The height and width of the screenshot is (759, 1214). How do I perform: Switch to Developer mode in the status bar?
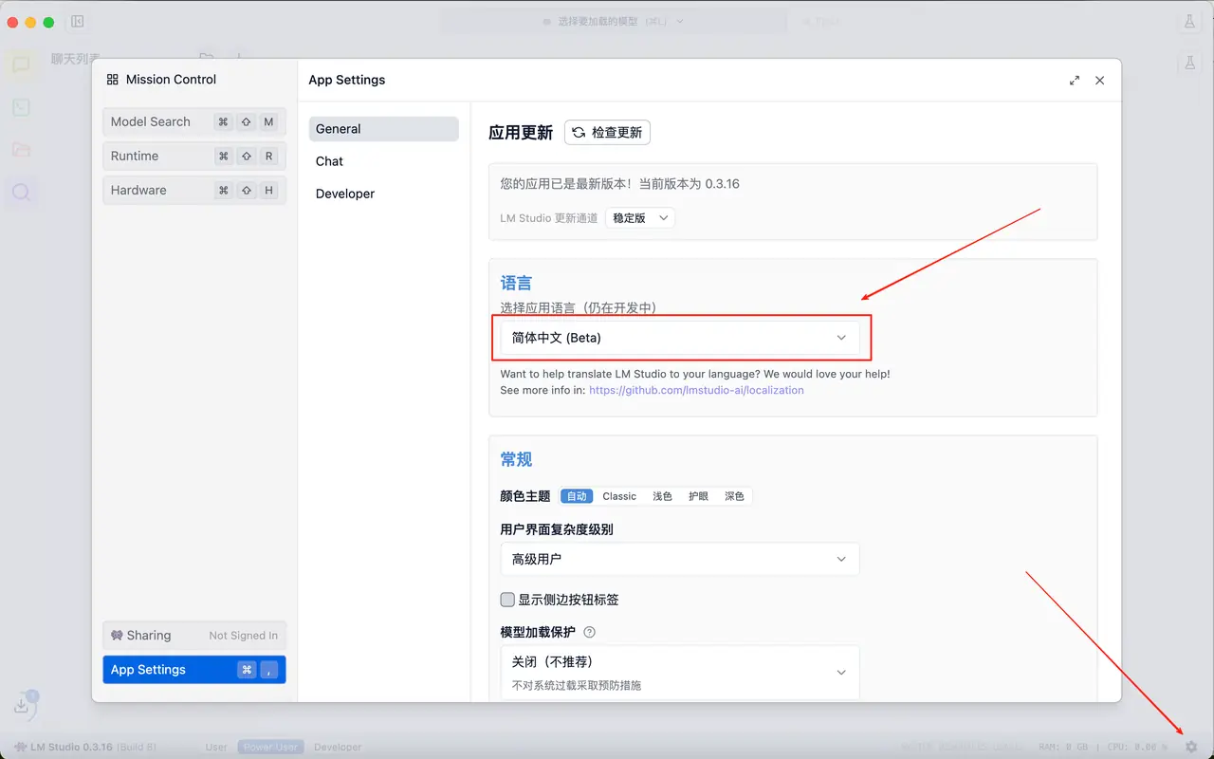[x=338, y=748]
